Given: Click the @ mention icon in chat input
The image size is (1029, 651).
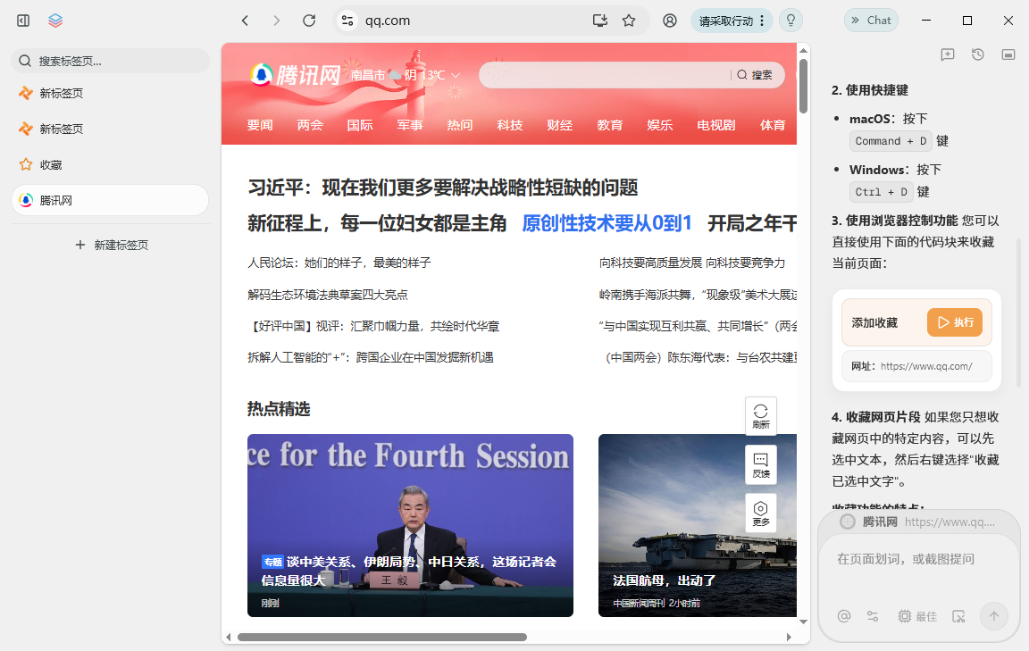Looking at the screenshot, I should [844, 615].
